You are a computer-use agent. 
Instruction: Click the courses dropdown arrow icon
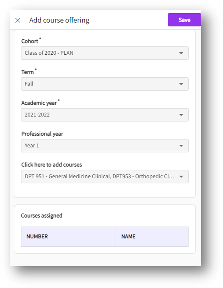181,176
